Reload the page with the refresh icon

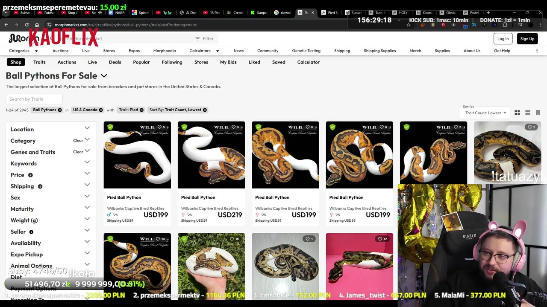26,25
